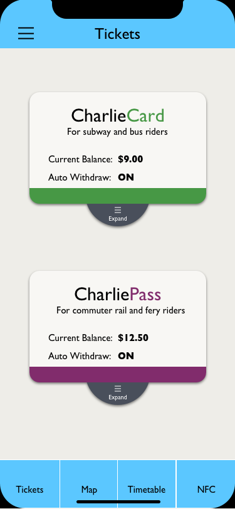This screenshot has height=509, width=235.
Task: Tap the CharlieCard title
Action: (x=118, y=116)
